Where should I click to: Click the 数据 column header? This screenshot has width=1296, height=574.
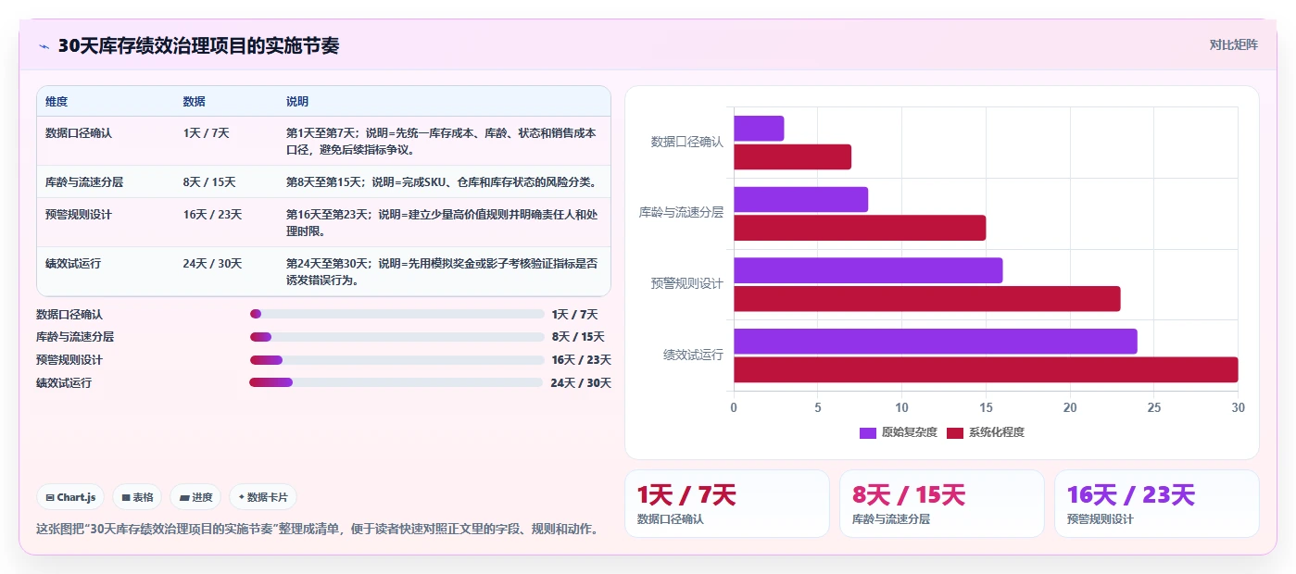(195, 102)
